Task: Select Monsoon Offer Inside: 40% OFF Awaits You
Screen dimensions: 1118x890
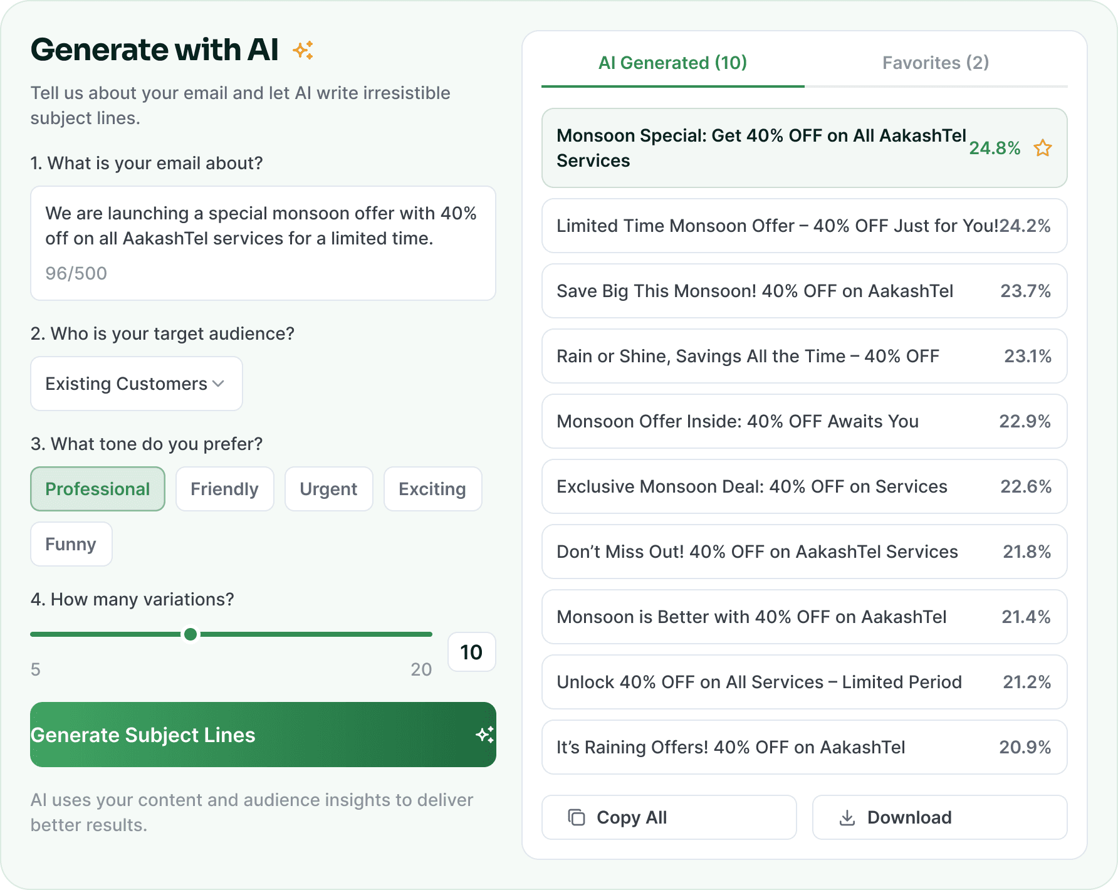Action: pyautogui.click(x=805, y=421)
